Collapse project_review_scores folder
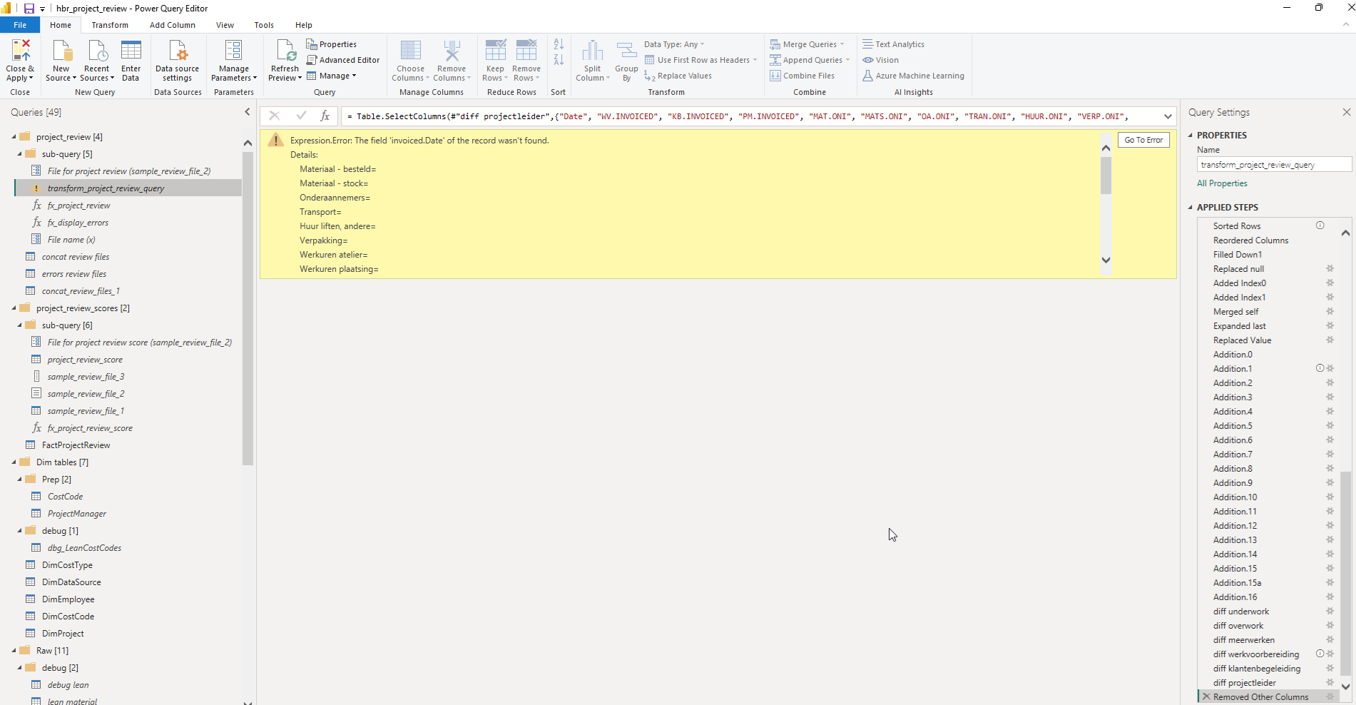 (x=14, y=308)
